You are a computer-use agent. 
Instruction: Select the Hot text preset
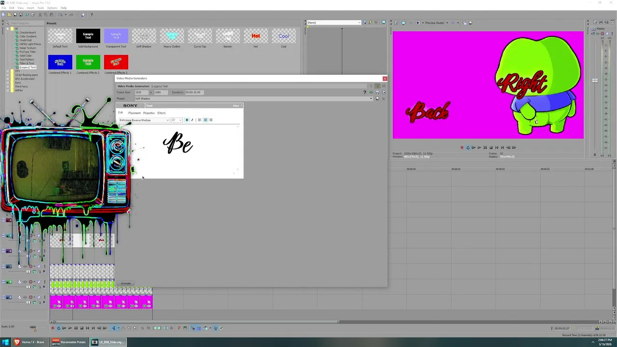pyautogui.click(x=255, y=36)
